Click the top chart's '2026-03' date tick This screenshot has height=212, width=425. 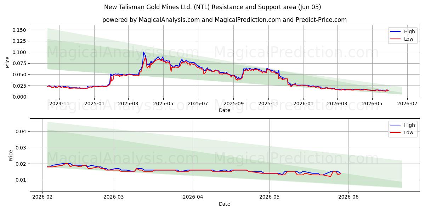pos(337,104)
